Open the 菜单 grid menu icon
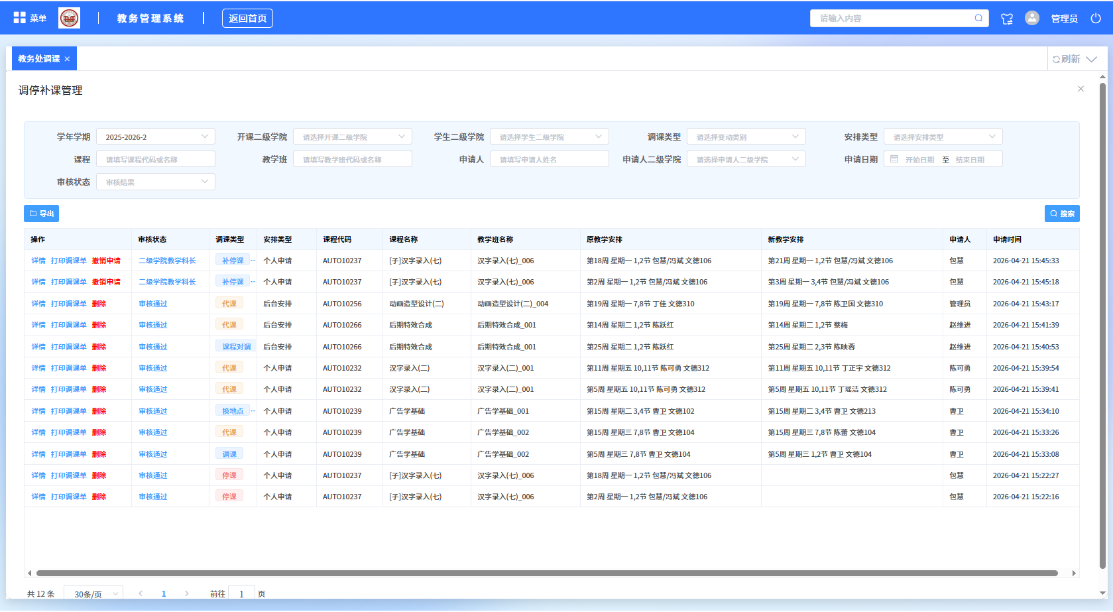This screenshot has width=1113, height=612. [20, 18]
